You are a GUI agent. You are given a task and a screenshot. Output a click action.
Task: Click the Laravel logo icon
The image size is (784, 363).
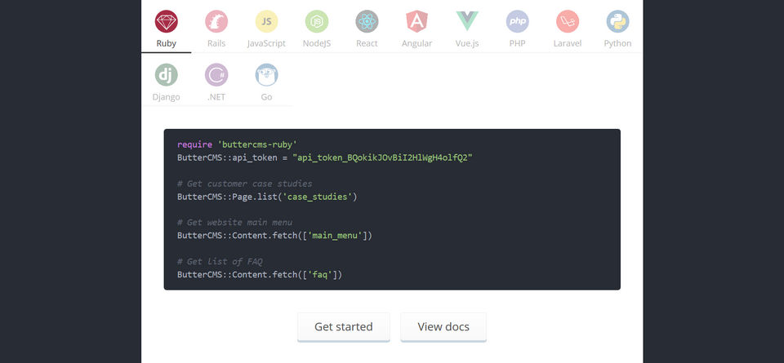tap(568, 21)
